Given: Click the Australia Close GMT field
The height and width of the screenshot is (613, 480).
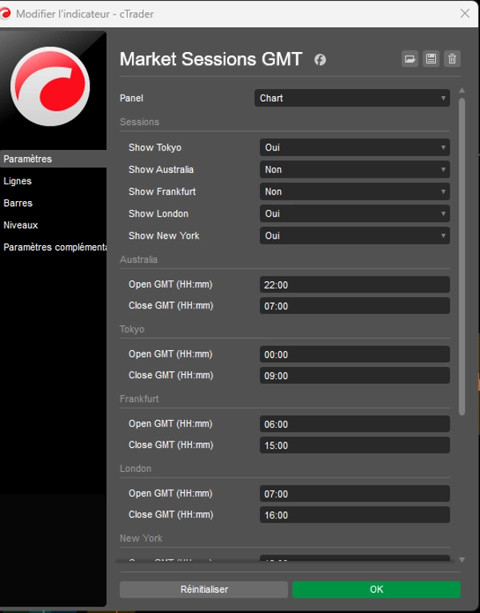Looking at the screenshot, I should pos(354,306).
